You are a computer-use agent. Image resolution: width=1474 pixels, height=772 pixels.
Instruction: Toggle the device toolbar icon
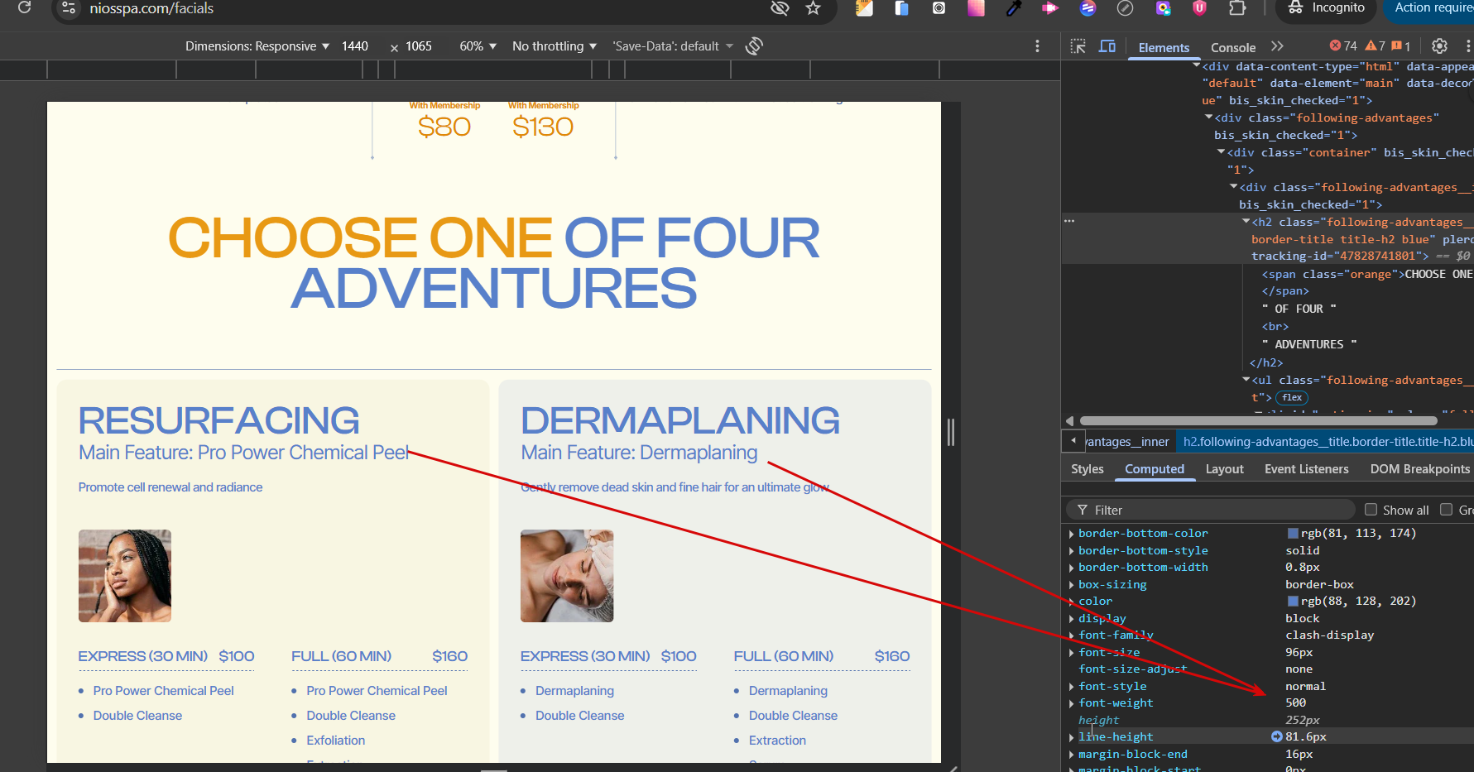click(x=1107, y=46)
